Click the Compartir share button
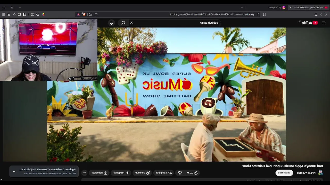This screenshot has height=185, width=330. point(164,173)
